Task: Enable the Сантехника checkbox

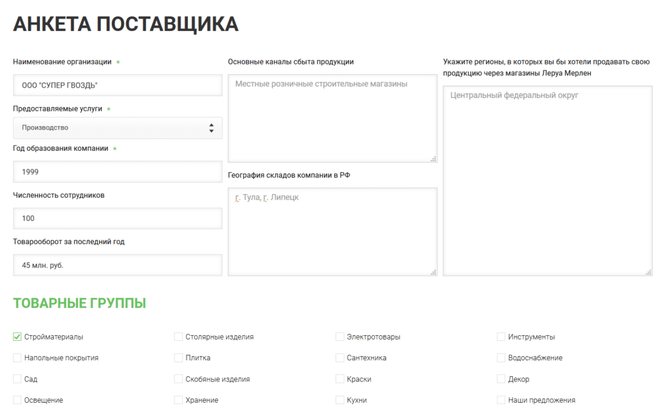Action: pos(340,358)
